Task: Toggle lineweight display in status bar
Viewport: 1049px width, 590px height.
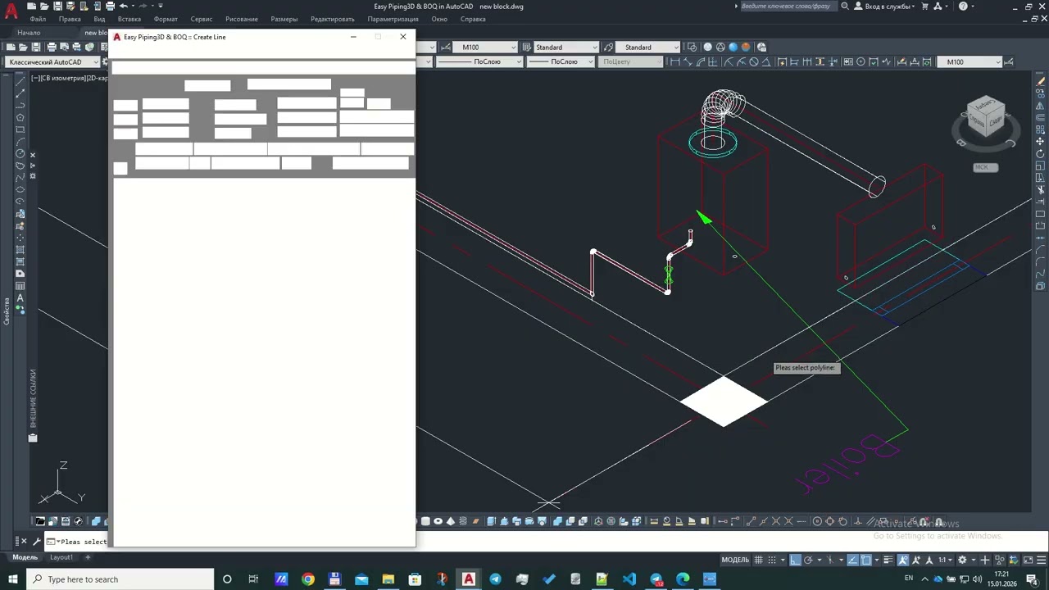Action: click(888, 560)
